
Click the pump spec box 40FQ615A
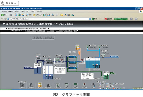coord(60,71)
